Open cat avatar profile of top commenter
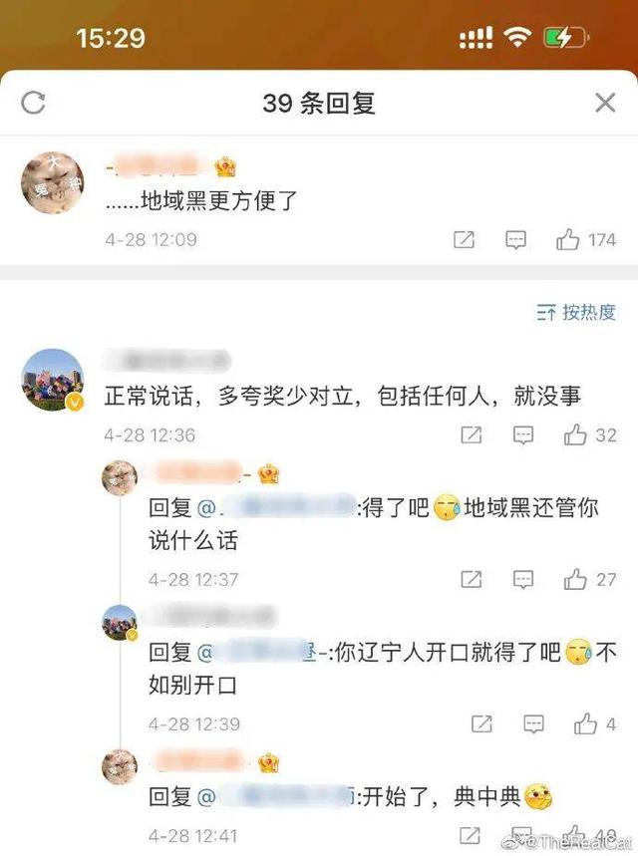Image resolution: width=638 pixels, height=856 pixels. (53, 183)
